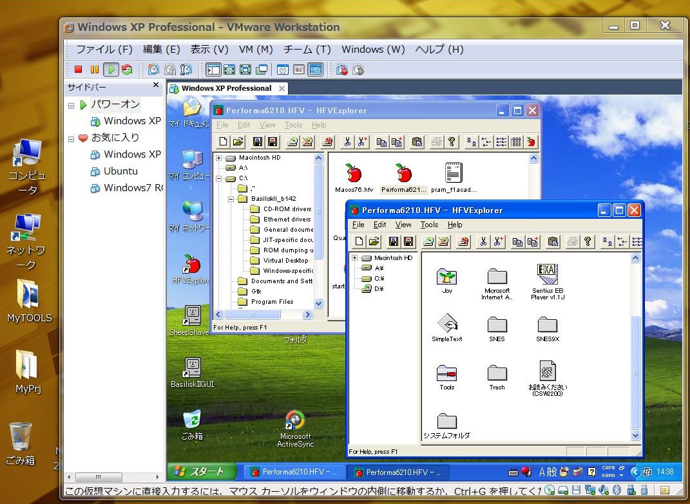Click the Paste clipboard icon in front HFVExplorer

click(x=553, y=241)
